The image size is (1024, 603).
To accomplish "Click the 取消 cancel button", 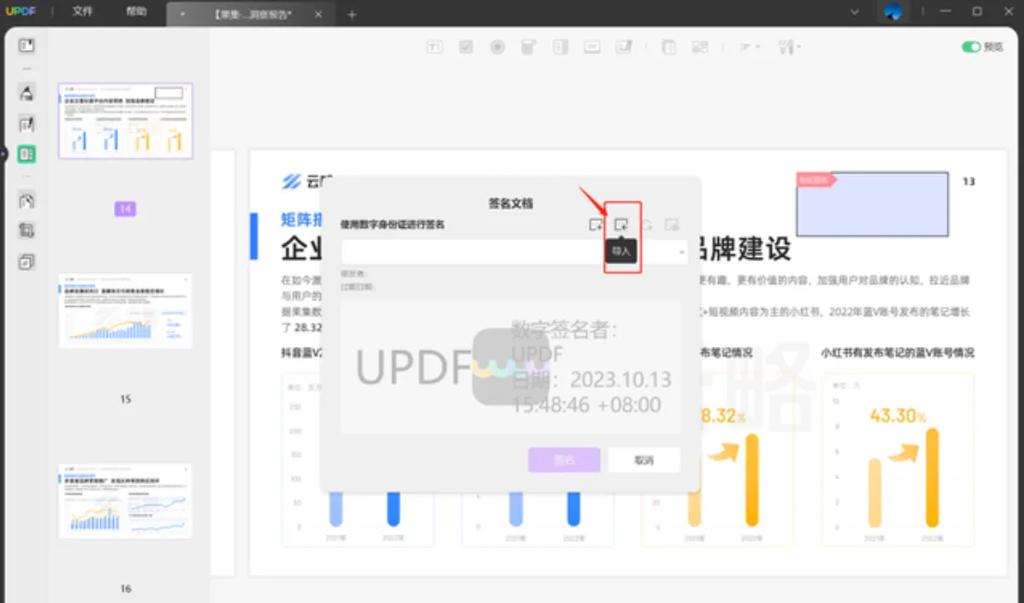I will pos(644,460).
